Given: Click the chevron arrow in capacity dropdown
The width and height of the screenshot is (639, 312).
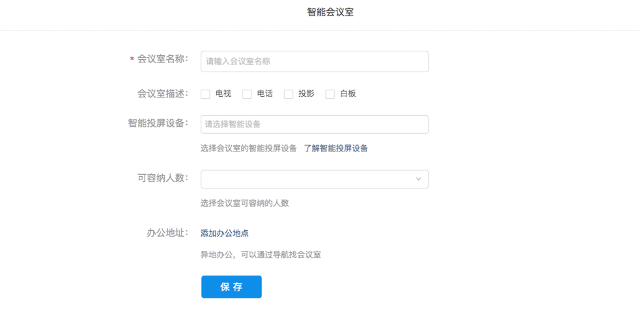Looking at the screenshot, I should 418,179.
